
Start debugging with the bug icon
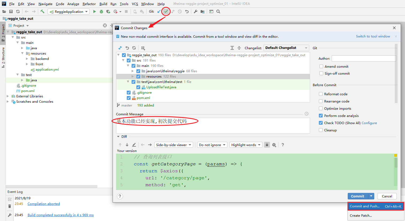[x=101, y=12]
